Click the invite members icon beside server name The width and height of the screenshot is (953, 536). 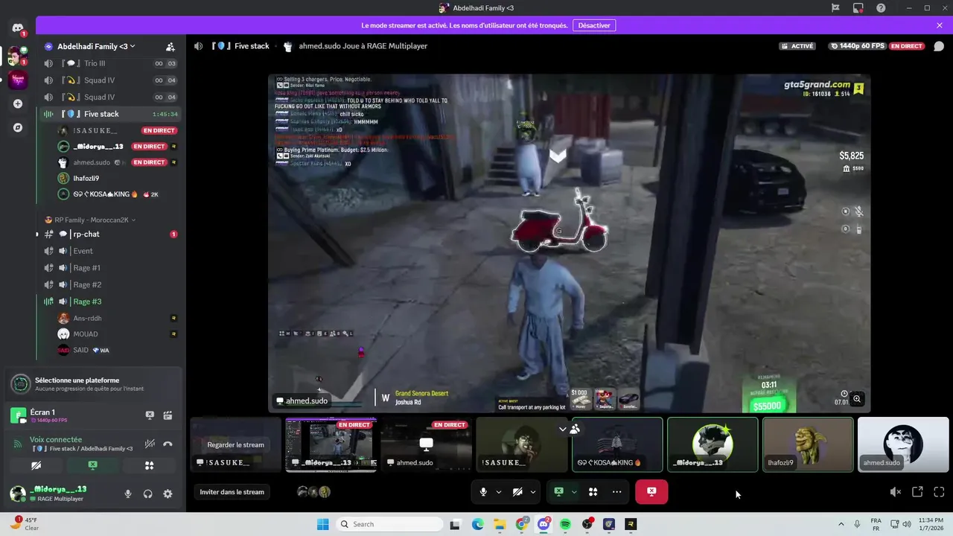coord(170,46)
